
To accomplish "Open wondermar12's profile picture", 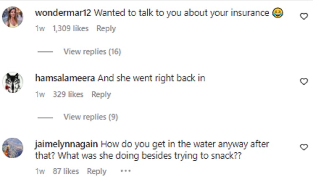I will pyautogui.click(x=13, y=17).
